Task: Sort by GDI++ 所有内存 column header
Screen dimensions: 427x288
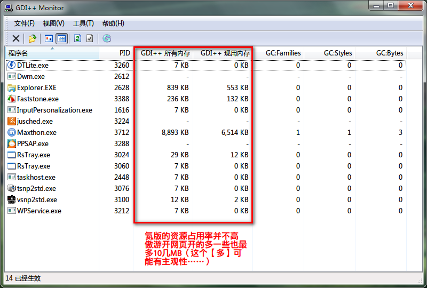Action: tap(163, 53)
